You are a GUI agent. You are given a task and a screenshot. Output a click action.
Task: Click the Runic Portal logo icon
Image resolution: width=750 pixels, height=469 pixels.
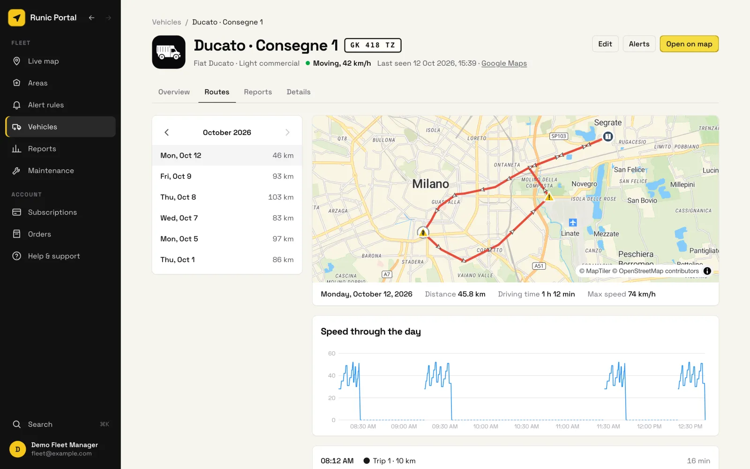16,18
